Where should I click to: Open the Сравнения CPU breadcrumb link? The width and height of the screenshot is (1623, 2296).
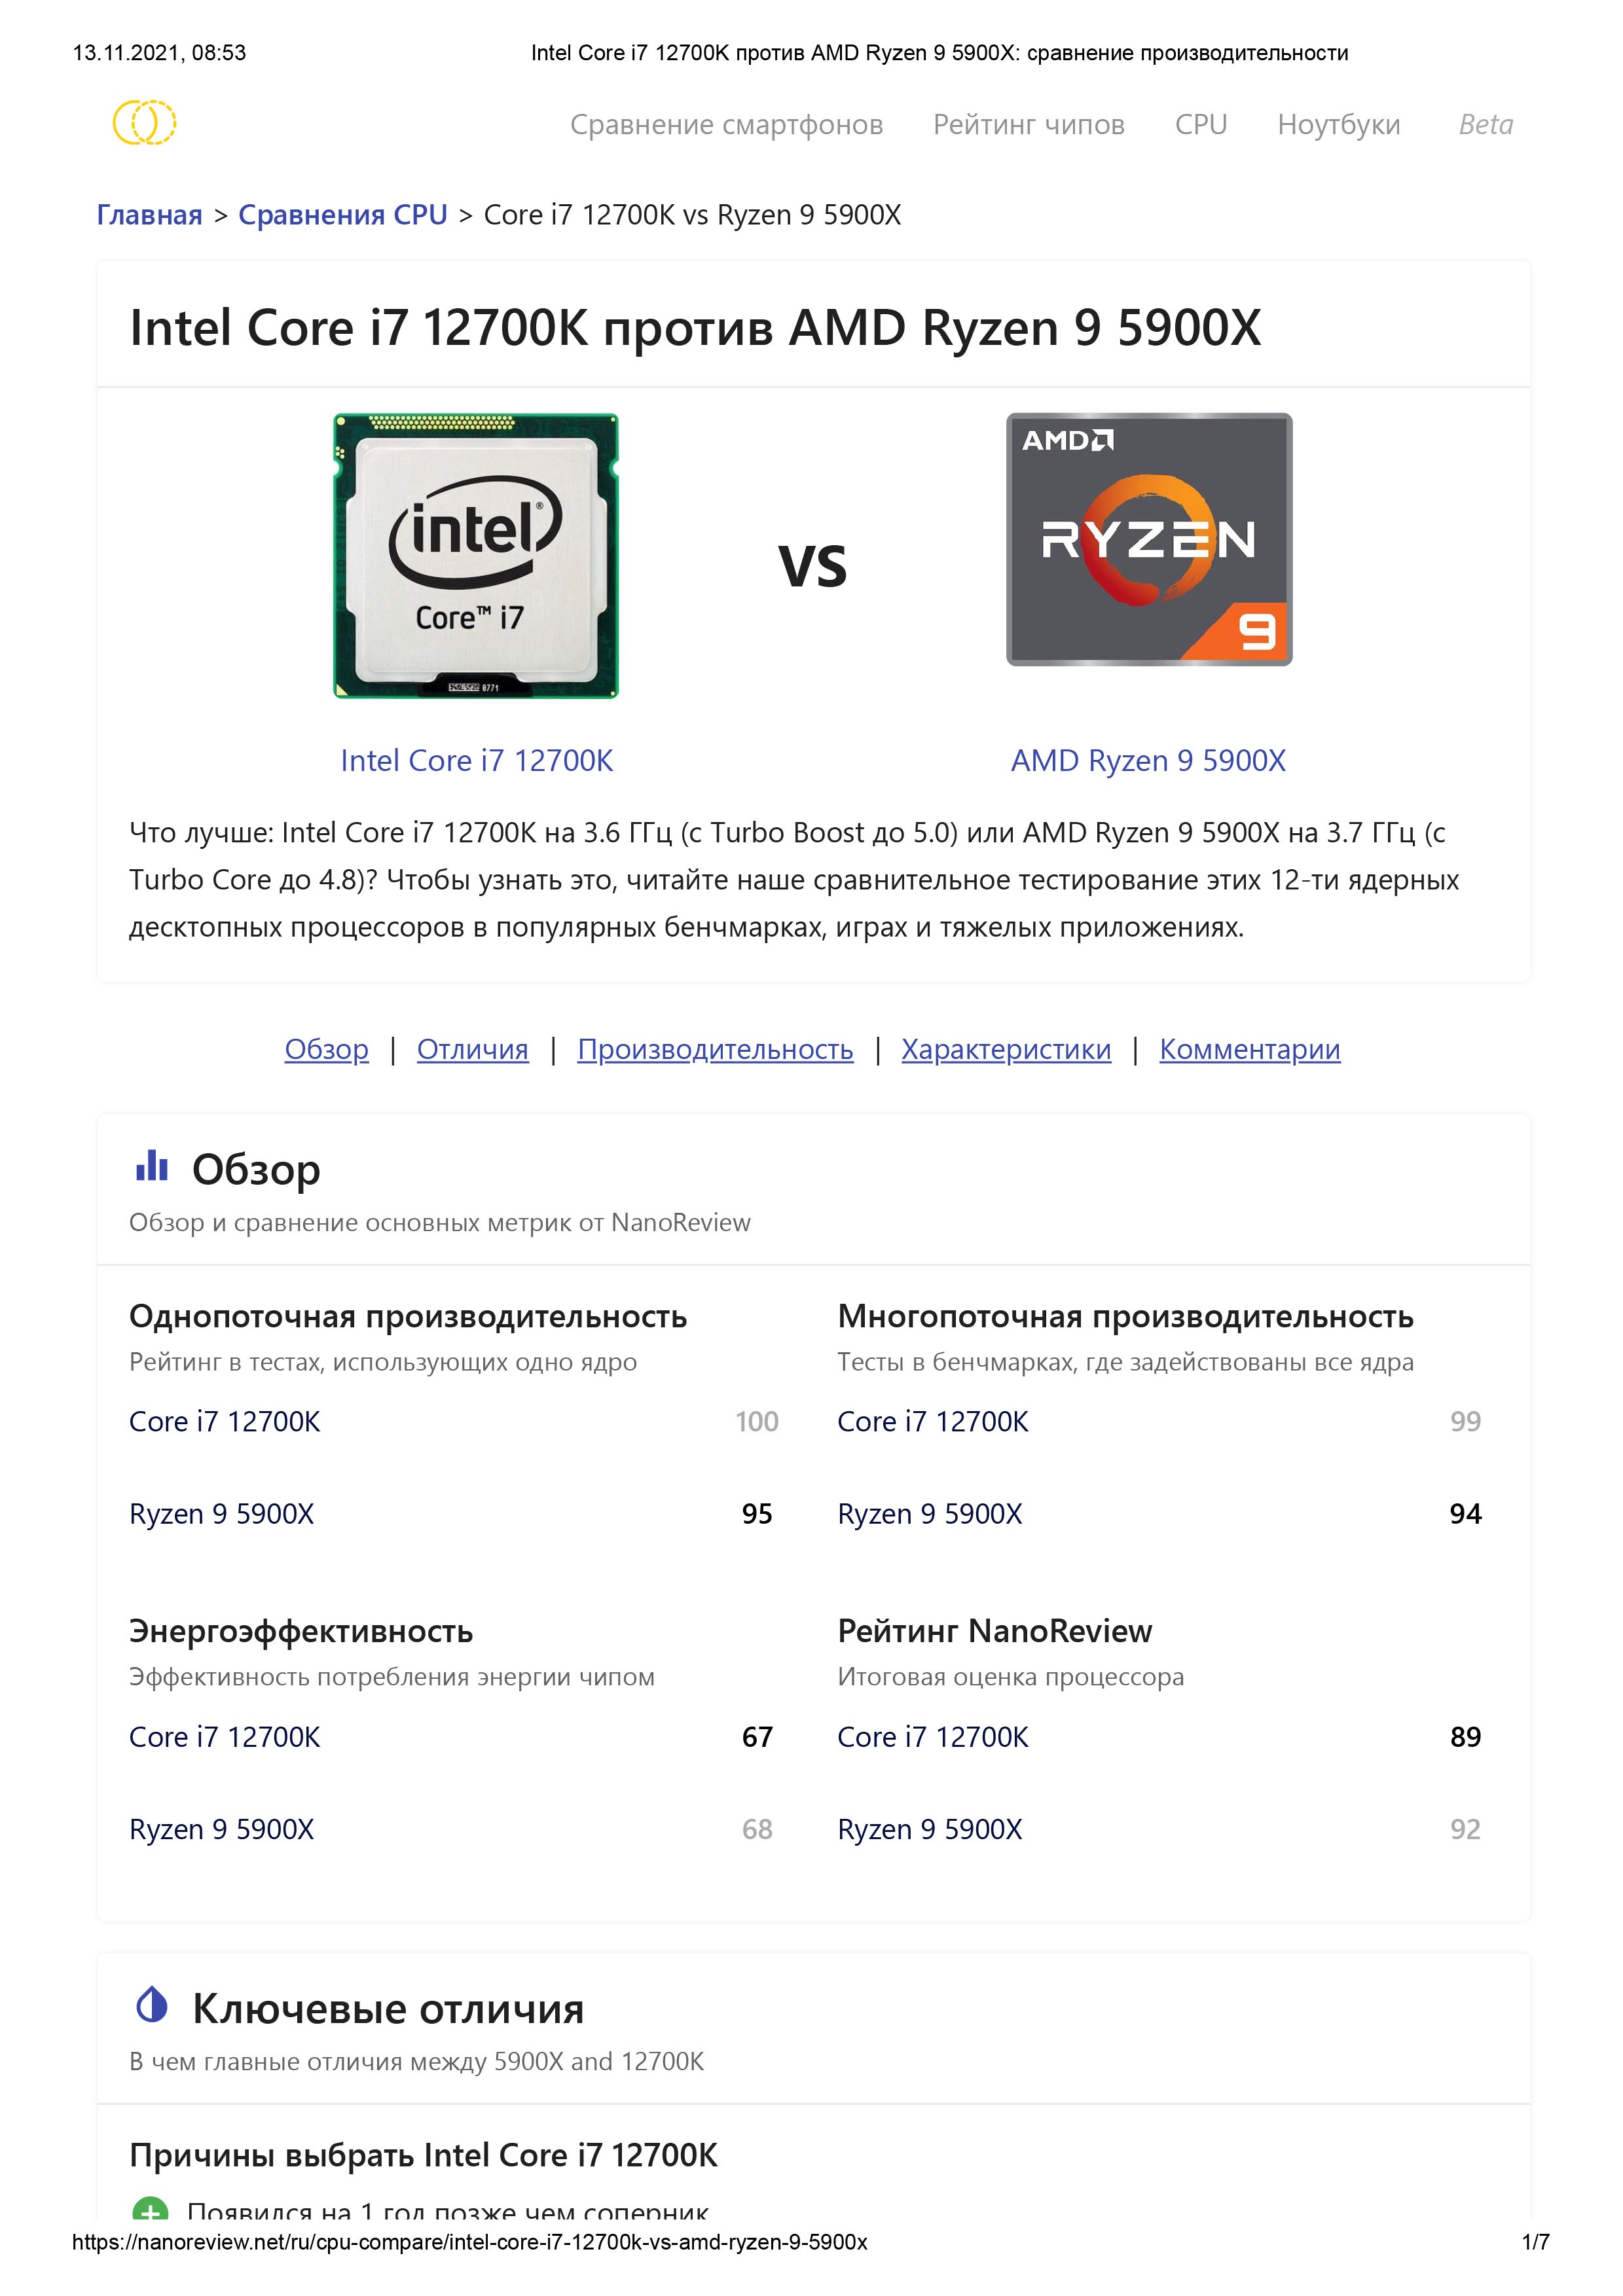(342, 215)
